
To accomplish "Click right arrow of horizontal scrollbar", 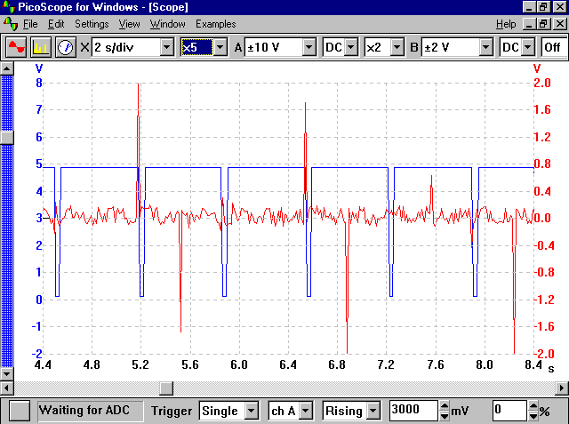I will [561, 388].
